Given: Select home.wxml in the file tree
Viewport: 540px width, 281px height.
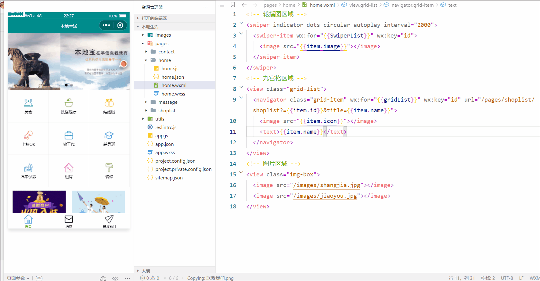Looking at the screenshot, I should pos(174,85).
